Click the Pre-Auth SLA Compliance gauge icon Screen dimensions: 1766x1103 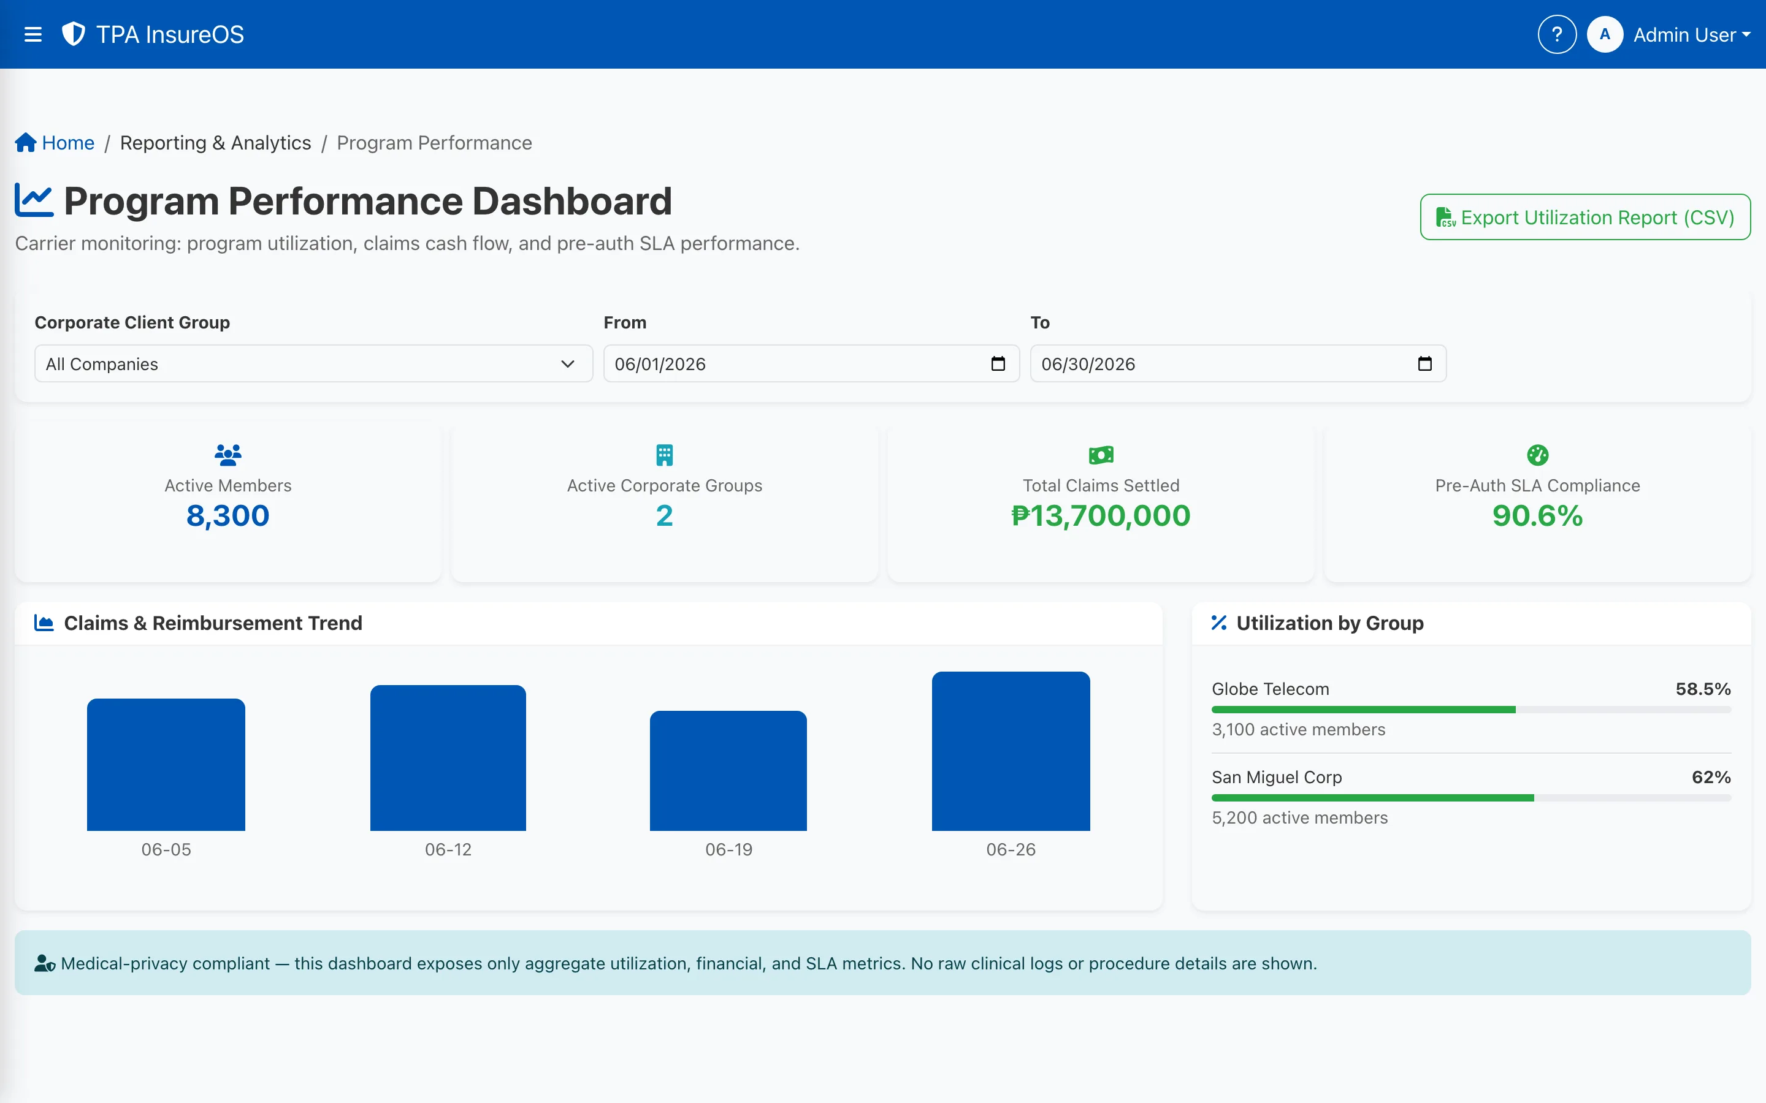(x=1537, y=455)
